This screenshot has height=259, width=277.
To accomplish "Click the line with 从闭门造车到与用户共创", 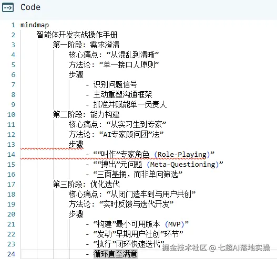I will tap(132, 195).
